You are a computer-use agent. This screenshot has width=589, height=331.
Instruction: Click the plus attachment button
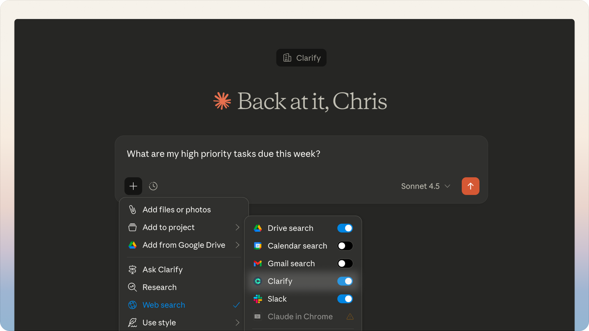133,186
